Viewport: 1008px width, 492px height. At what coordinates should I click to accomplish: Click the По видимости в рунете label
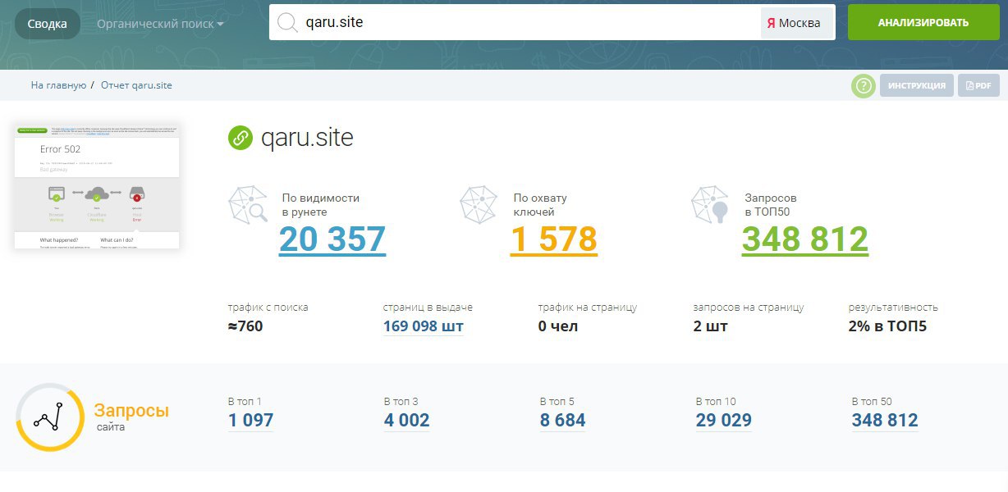coord(321,205)
